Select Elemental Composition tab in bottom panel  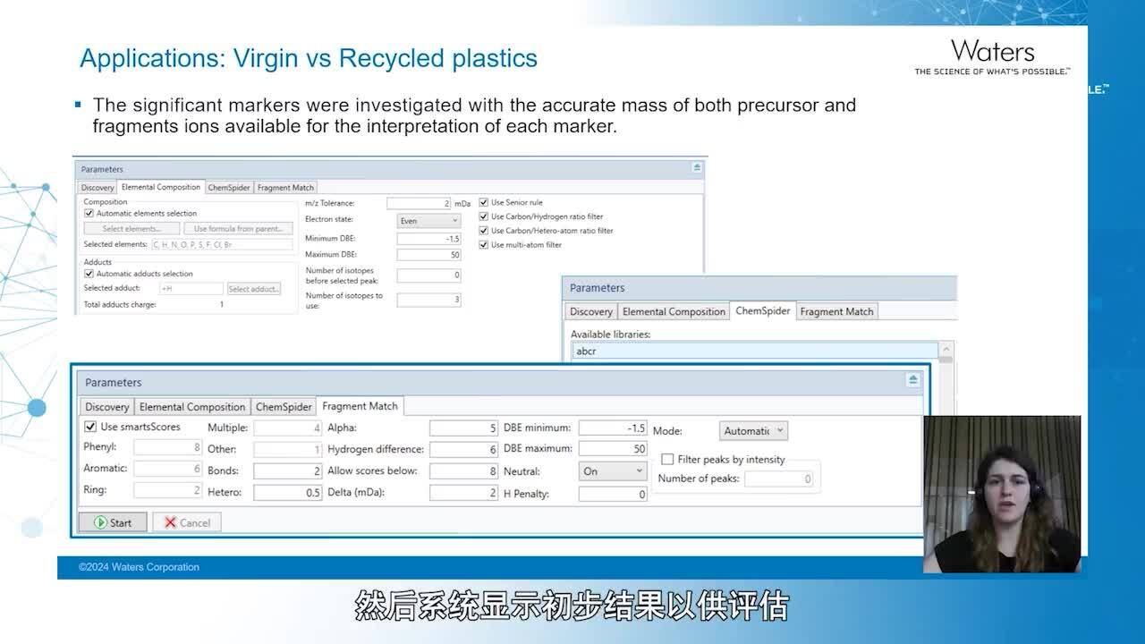click(192, 407)
